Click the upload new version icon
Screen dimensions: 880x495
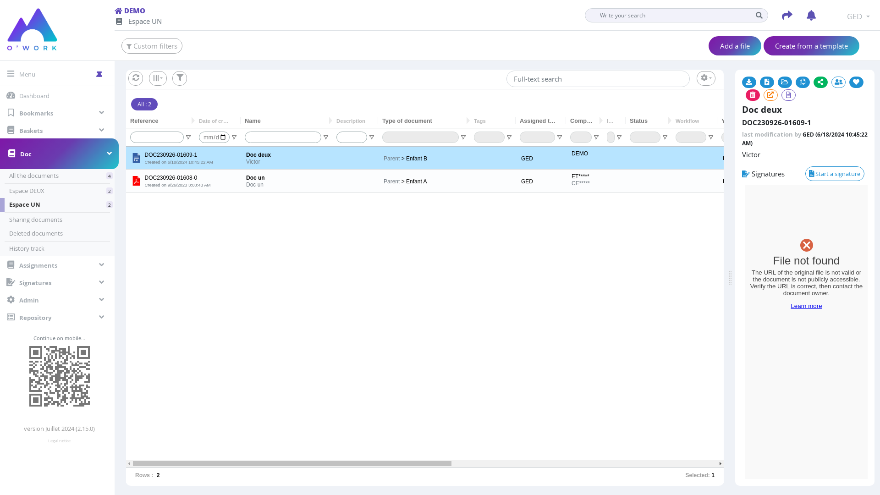tap(767, 82)
